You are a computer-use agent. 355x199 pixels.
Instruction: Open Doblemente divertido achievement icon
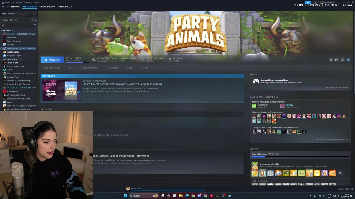click(255, 165)
